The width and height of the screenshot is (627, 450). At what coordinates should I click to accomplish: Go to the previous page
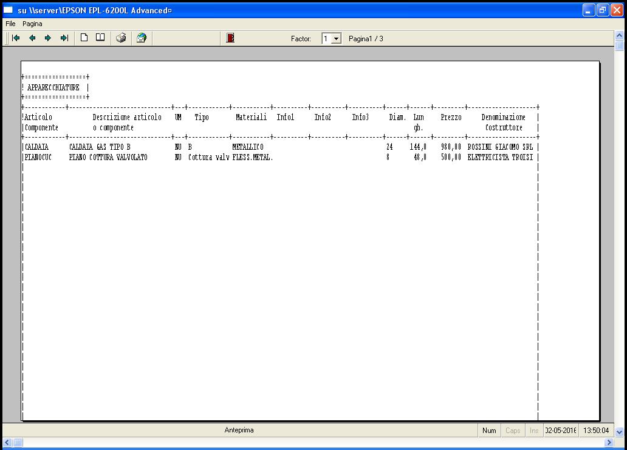click(32, 38)
